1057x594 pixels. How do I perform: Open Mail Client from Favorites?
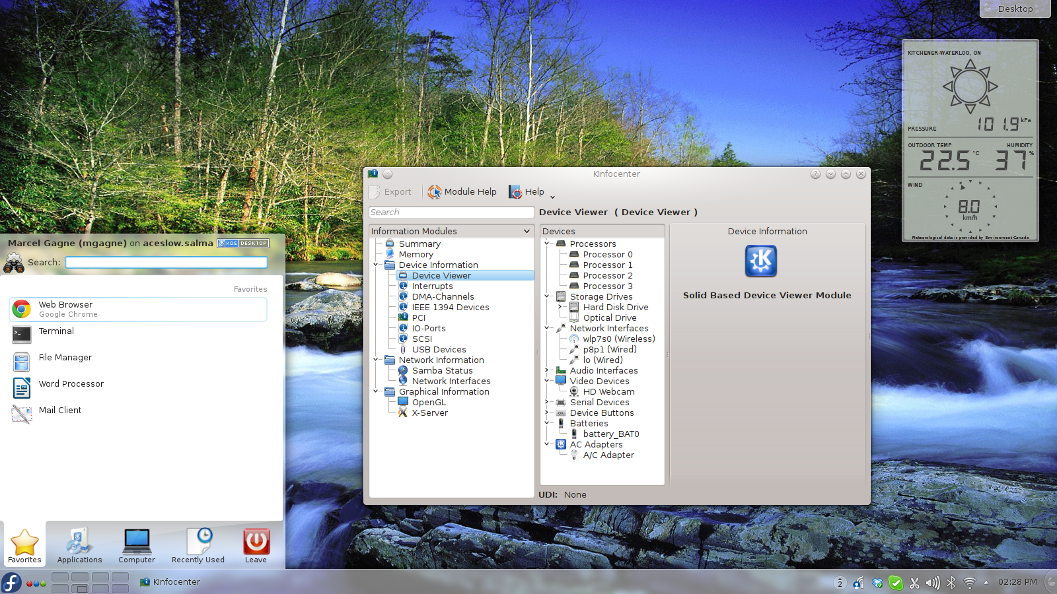[x=138, y=414]
